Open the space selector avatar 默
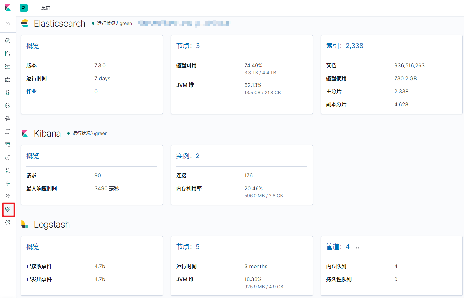464x298 pixels. [x=24, y=7]
